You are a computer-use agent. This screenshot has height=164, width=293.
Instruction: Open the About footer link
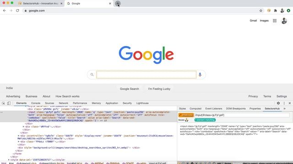click(46, 96)
